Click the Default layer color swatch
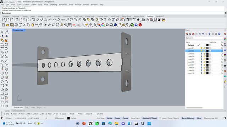 (x=207, y=45)
